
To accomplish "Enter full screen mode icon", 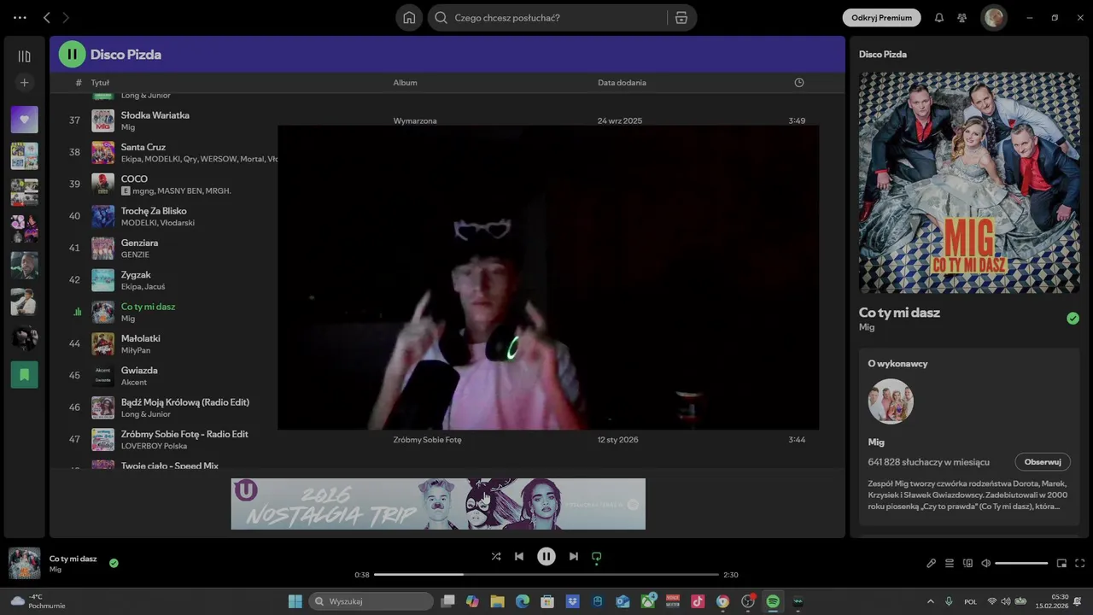I will [x=1080, y=563].
